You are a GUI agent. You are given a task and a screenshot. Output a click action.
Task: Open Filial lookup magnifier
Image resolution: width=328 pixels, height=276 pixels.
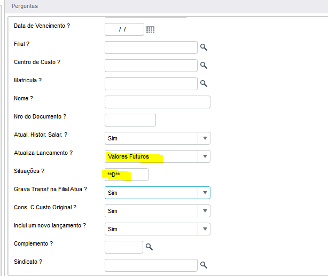tap(204, 48)
